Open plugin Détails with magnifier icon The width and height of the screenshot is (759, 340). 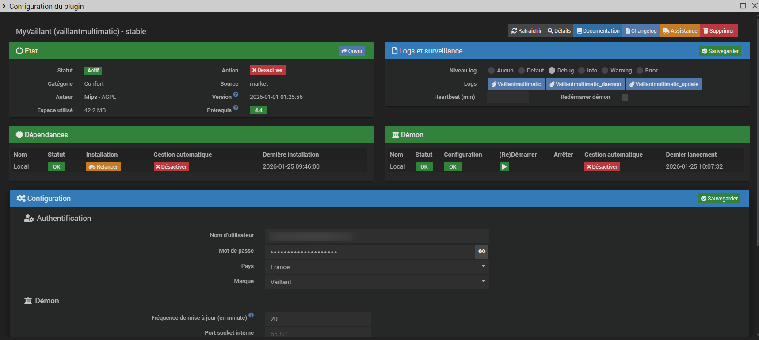point(559,31)
